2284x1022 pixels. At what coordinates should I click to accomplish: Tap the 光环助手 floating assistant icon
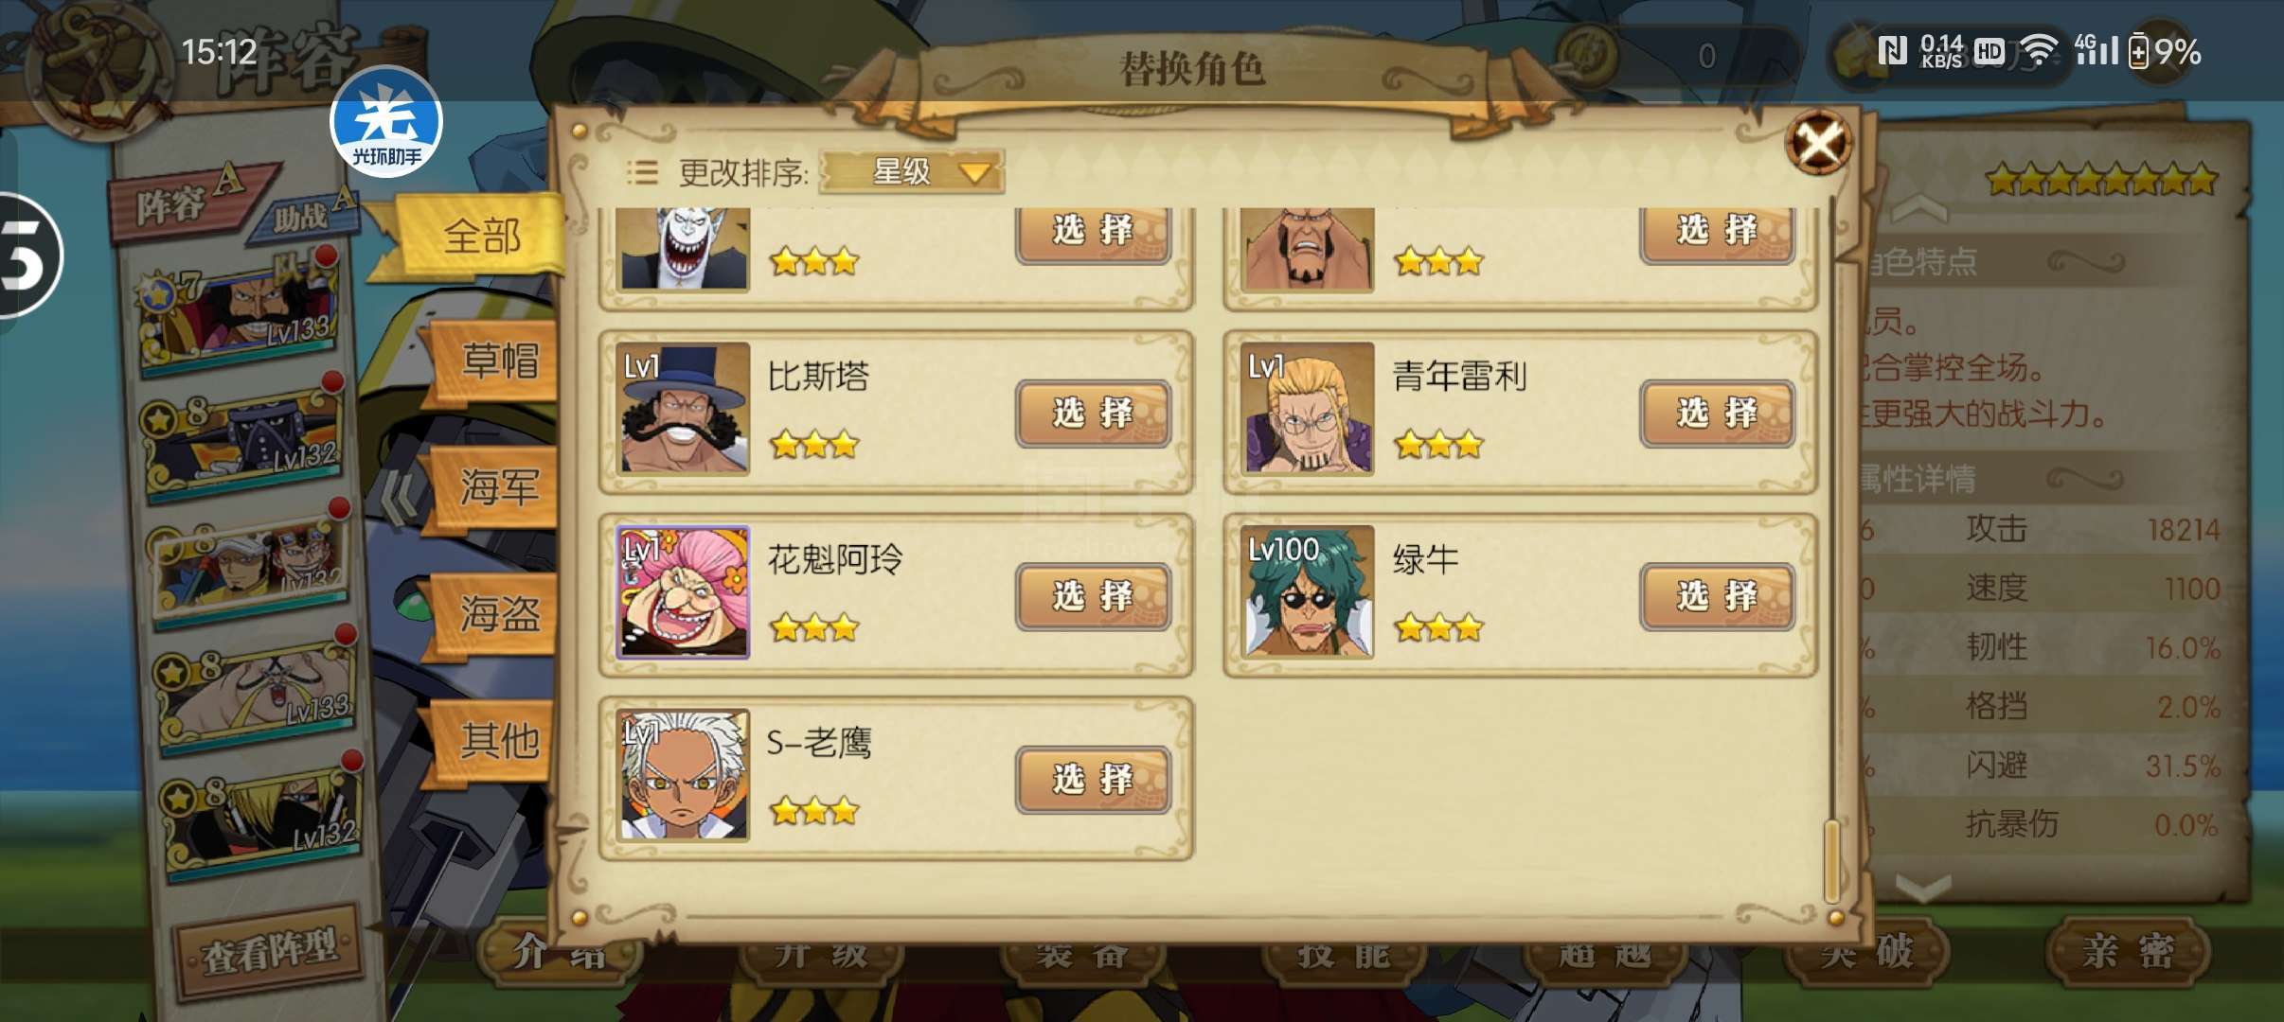click(x=386, y=122)
